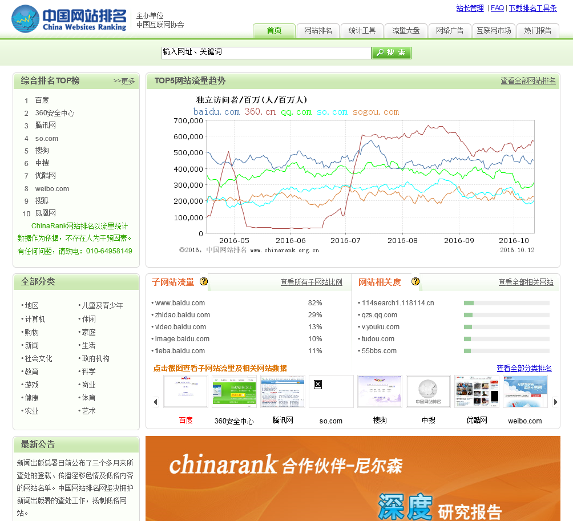Click the 站长管理 link
This screenshot has width=573, height=521.
click(470, 8)
